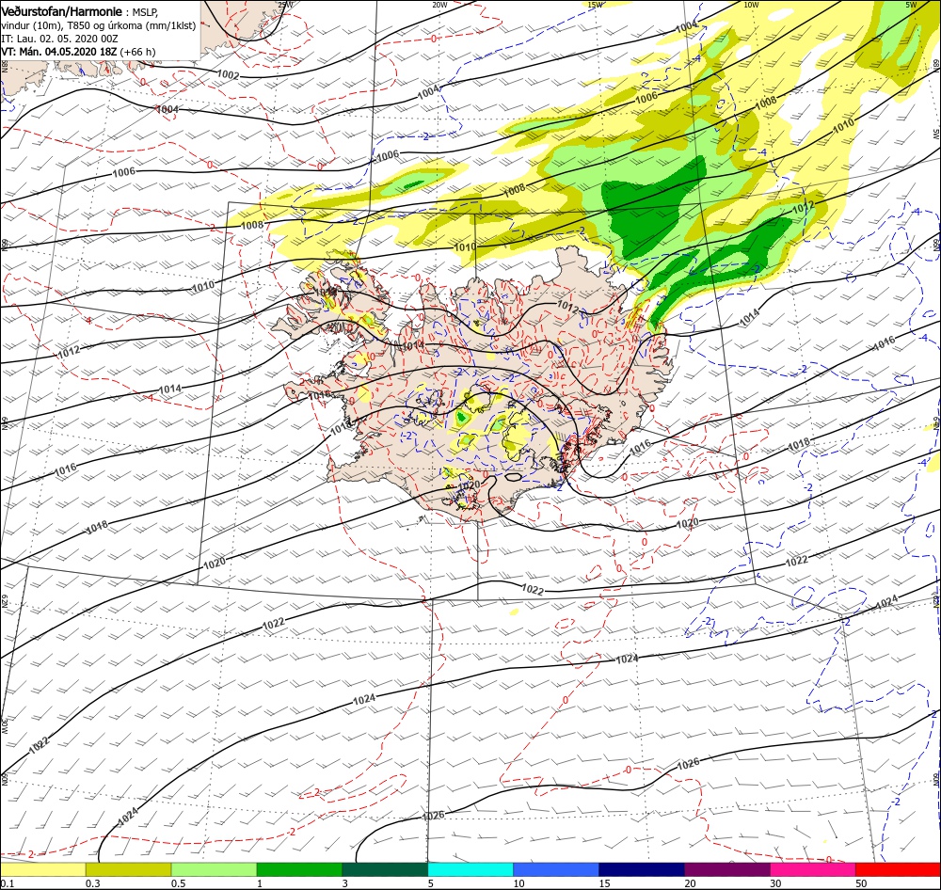The height and width of the screenshot is (890, 941).
Task: Click the red 50+ legend swatch
Action: pyautogui.click(x=898, y=869)
